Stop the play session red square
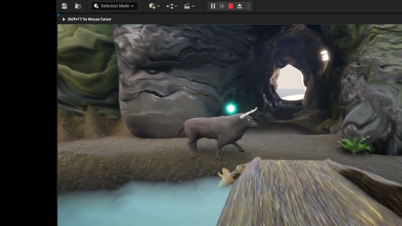 231,6
